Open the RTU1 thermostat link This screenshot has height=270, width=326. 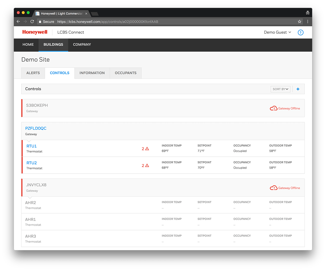point(31,146)
